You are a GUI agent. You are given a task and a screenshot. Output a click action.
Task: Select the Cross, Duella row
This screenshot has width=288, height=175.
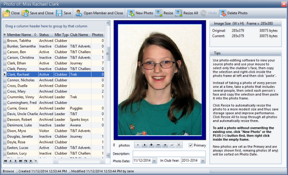click(x=54, y=86)
